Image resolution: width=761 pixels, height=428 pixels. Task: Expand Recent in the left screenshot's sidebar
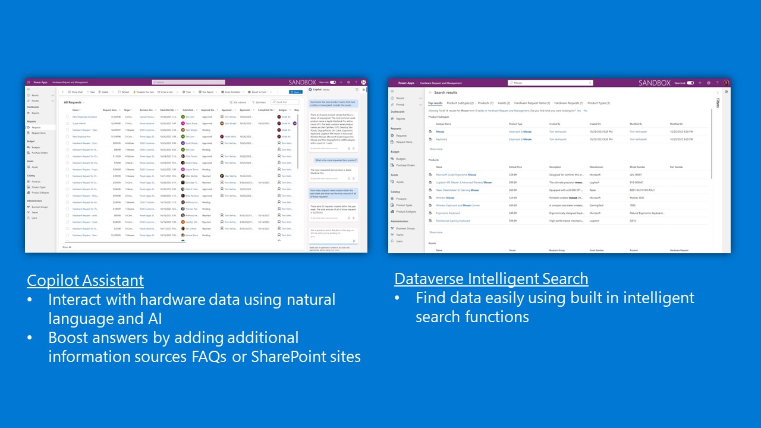pyautogui.click(x=52, y=95)
